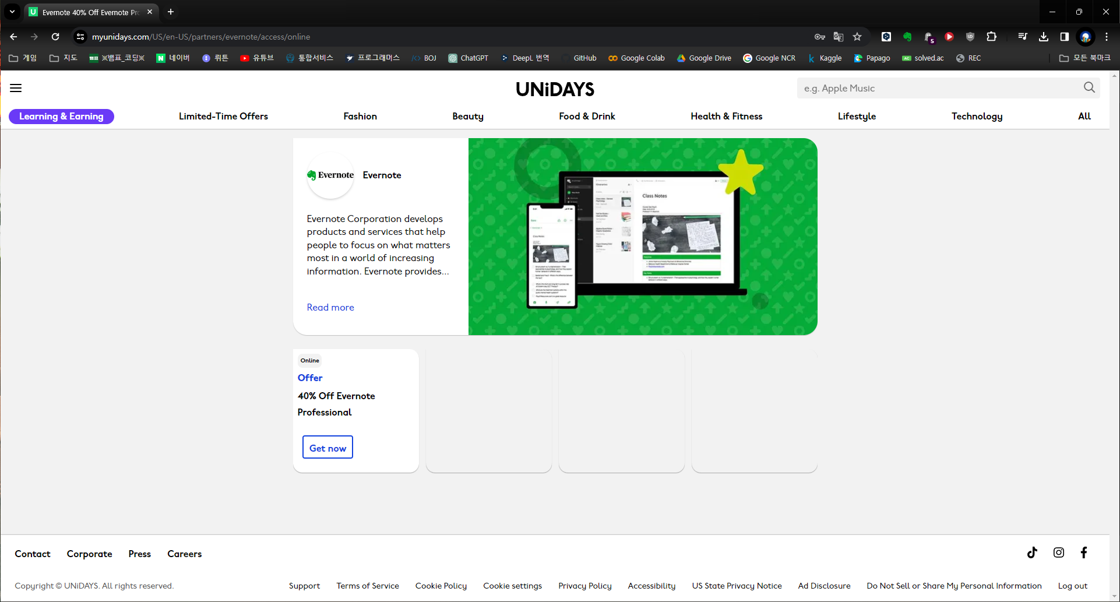
Task: Open the hamburger navigation menu
Action: click(16, 88)
